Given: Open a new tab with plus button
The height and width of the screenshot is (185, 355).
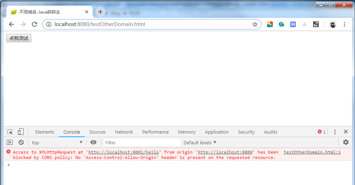Looking at the screenshot, I should (x=100, y=12).
